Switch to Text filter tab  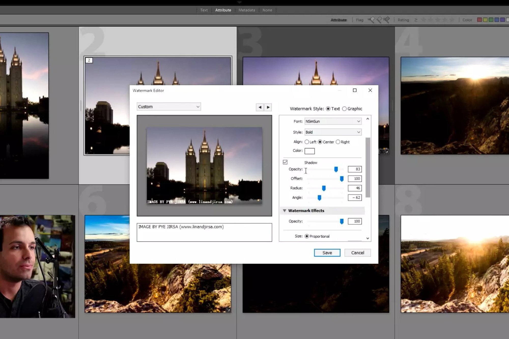click(x=204, y=10)
